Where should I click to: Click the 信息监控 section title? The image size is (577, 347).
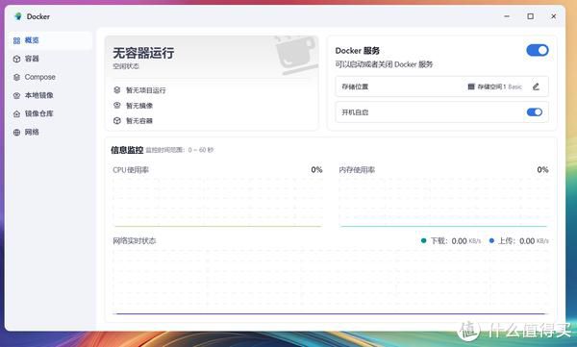[x=127, y=150]
